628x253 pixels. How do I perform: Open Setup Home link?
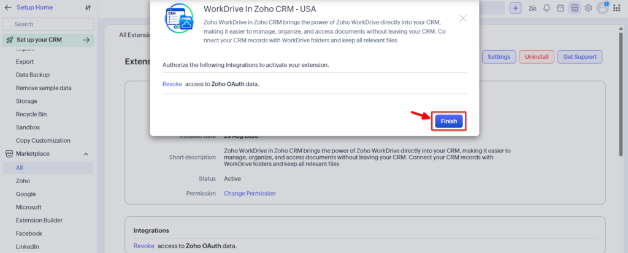pos(34,7)
